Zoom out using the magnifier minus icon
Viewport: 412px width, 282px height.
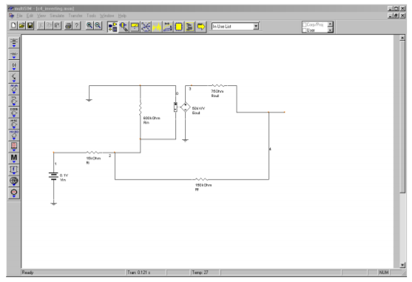coord(98,25)
